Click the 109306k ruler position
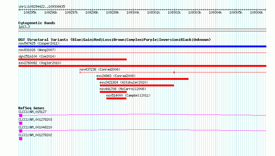Screen dimensions: 275x156 click(x=256, y=12)
